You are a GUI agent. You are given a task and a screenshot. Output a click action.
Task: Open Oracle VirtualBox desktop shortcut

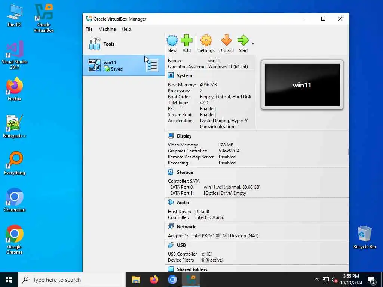pyautogui.click(x=44, y=18)
